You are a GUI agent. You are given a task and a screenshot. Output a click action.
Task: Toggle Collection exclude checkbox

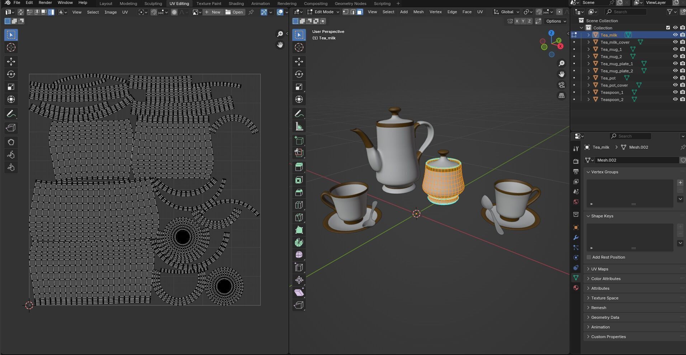668,28
